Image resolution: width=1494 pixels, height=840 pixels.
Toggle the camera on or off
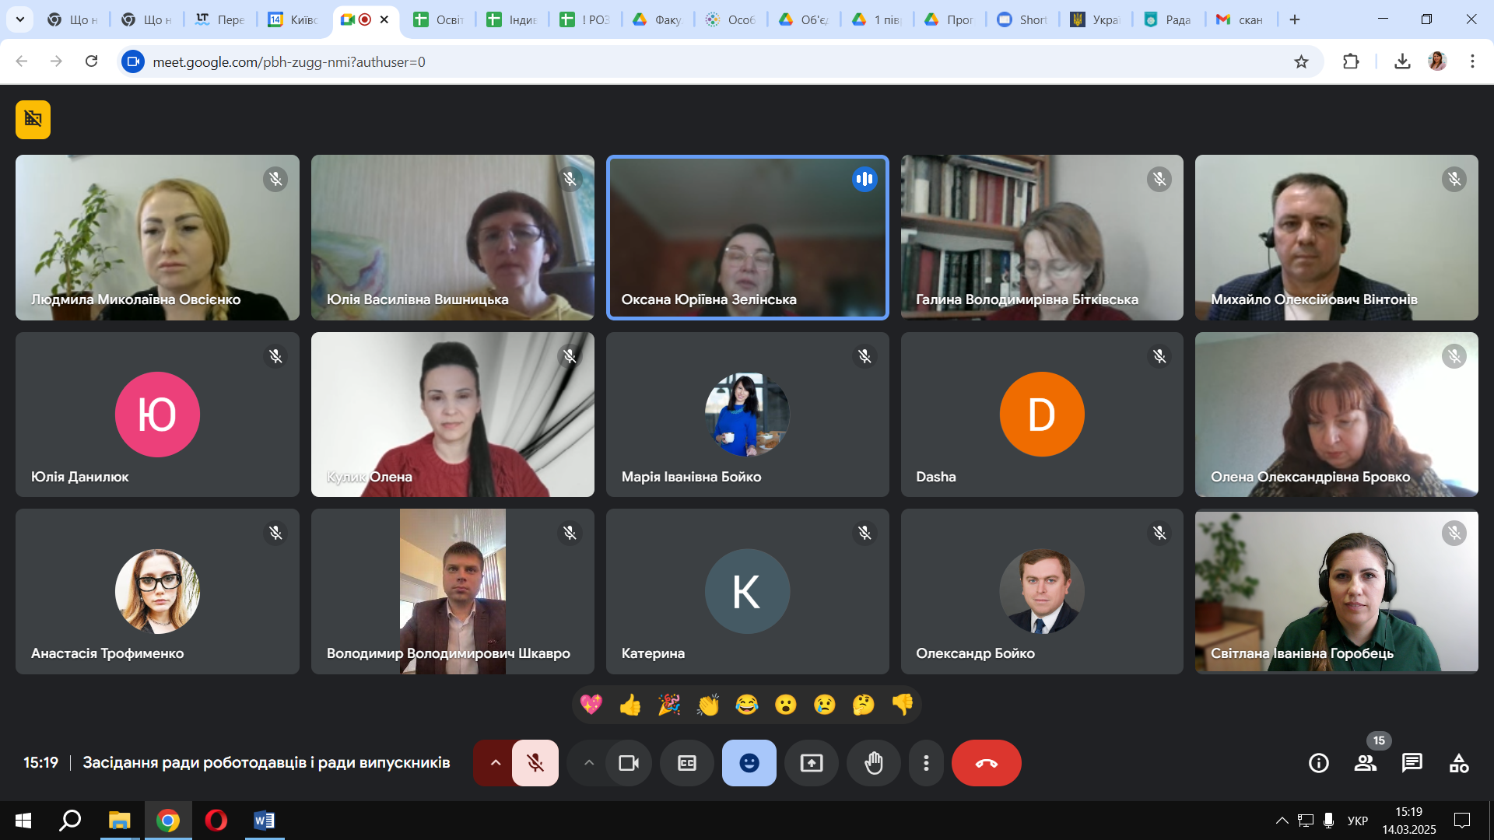coord(628,763)
